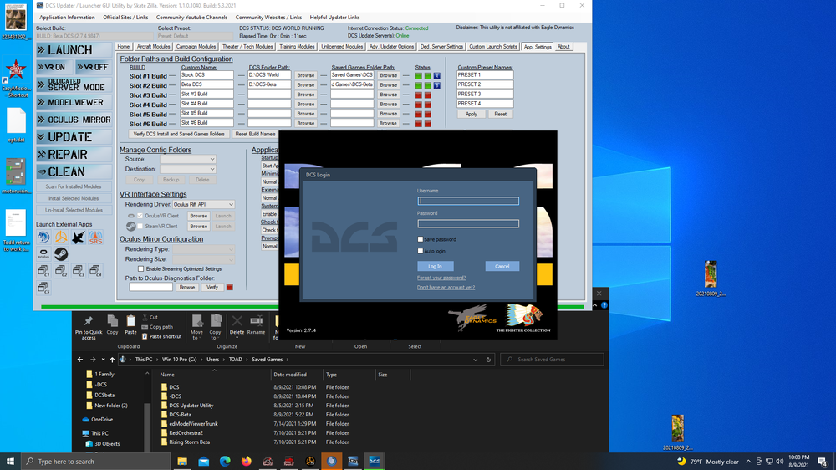
Task: Click Verify DCS Install and Saved Games Folders
Action: [x=179, y=134]
